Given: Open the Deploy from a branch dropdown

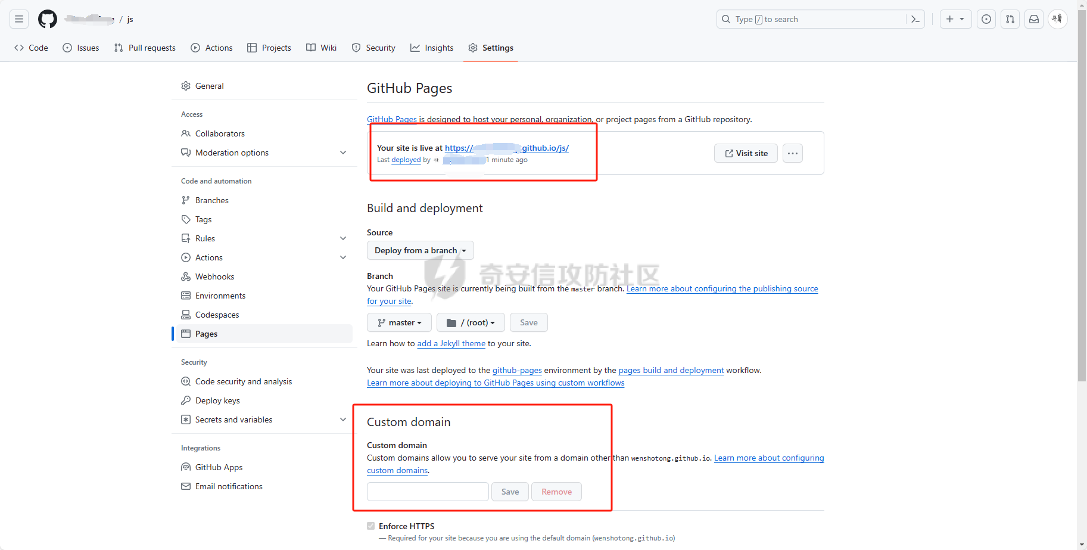Looking at the screenshot, I should point(420,250).
